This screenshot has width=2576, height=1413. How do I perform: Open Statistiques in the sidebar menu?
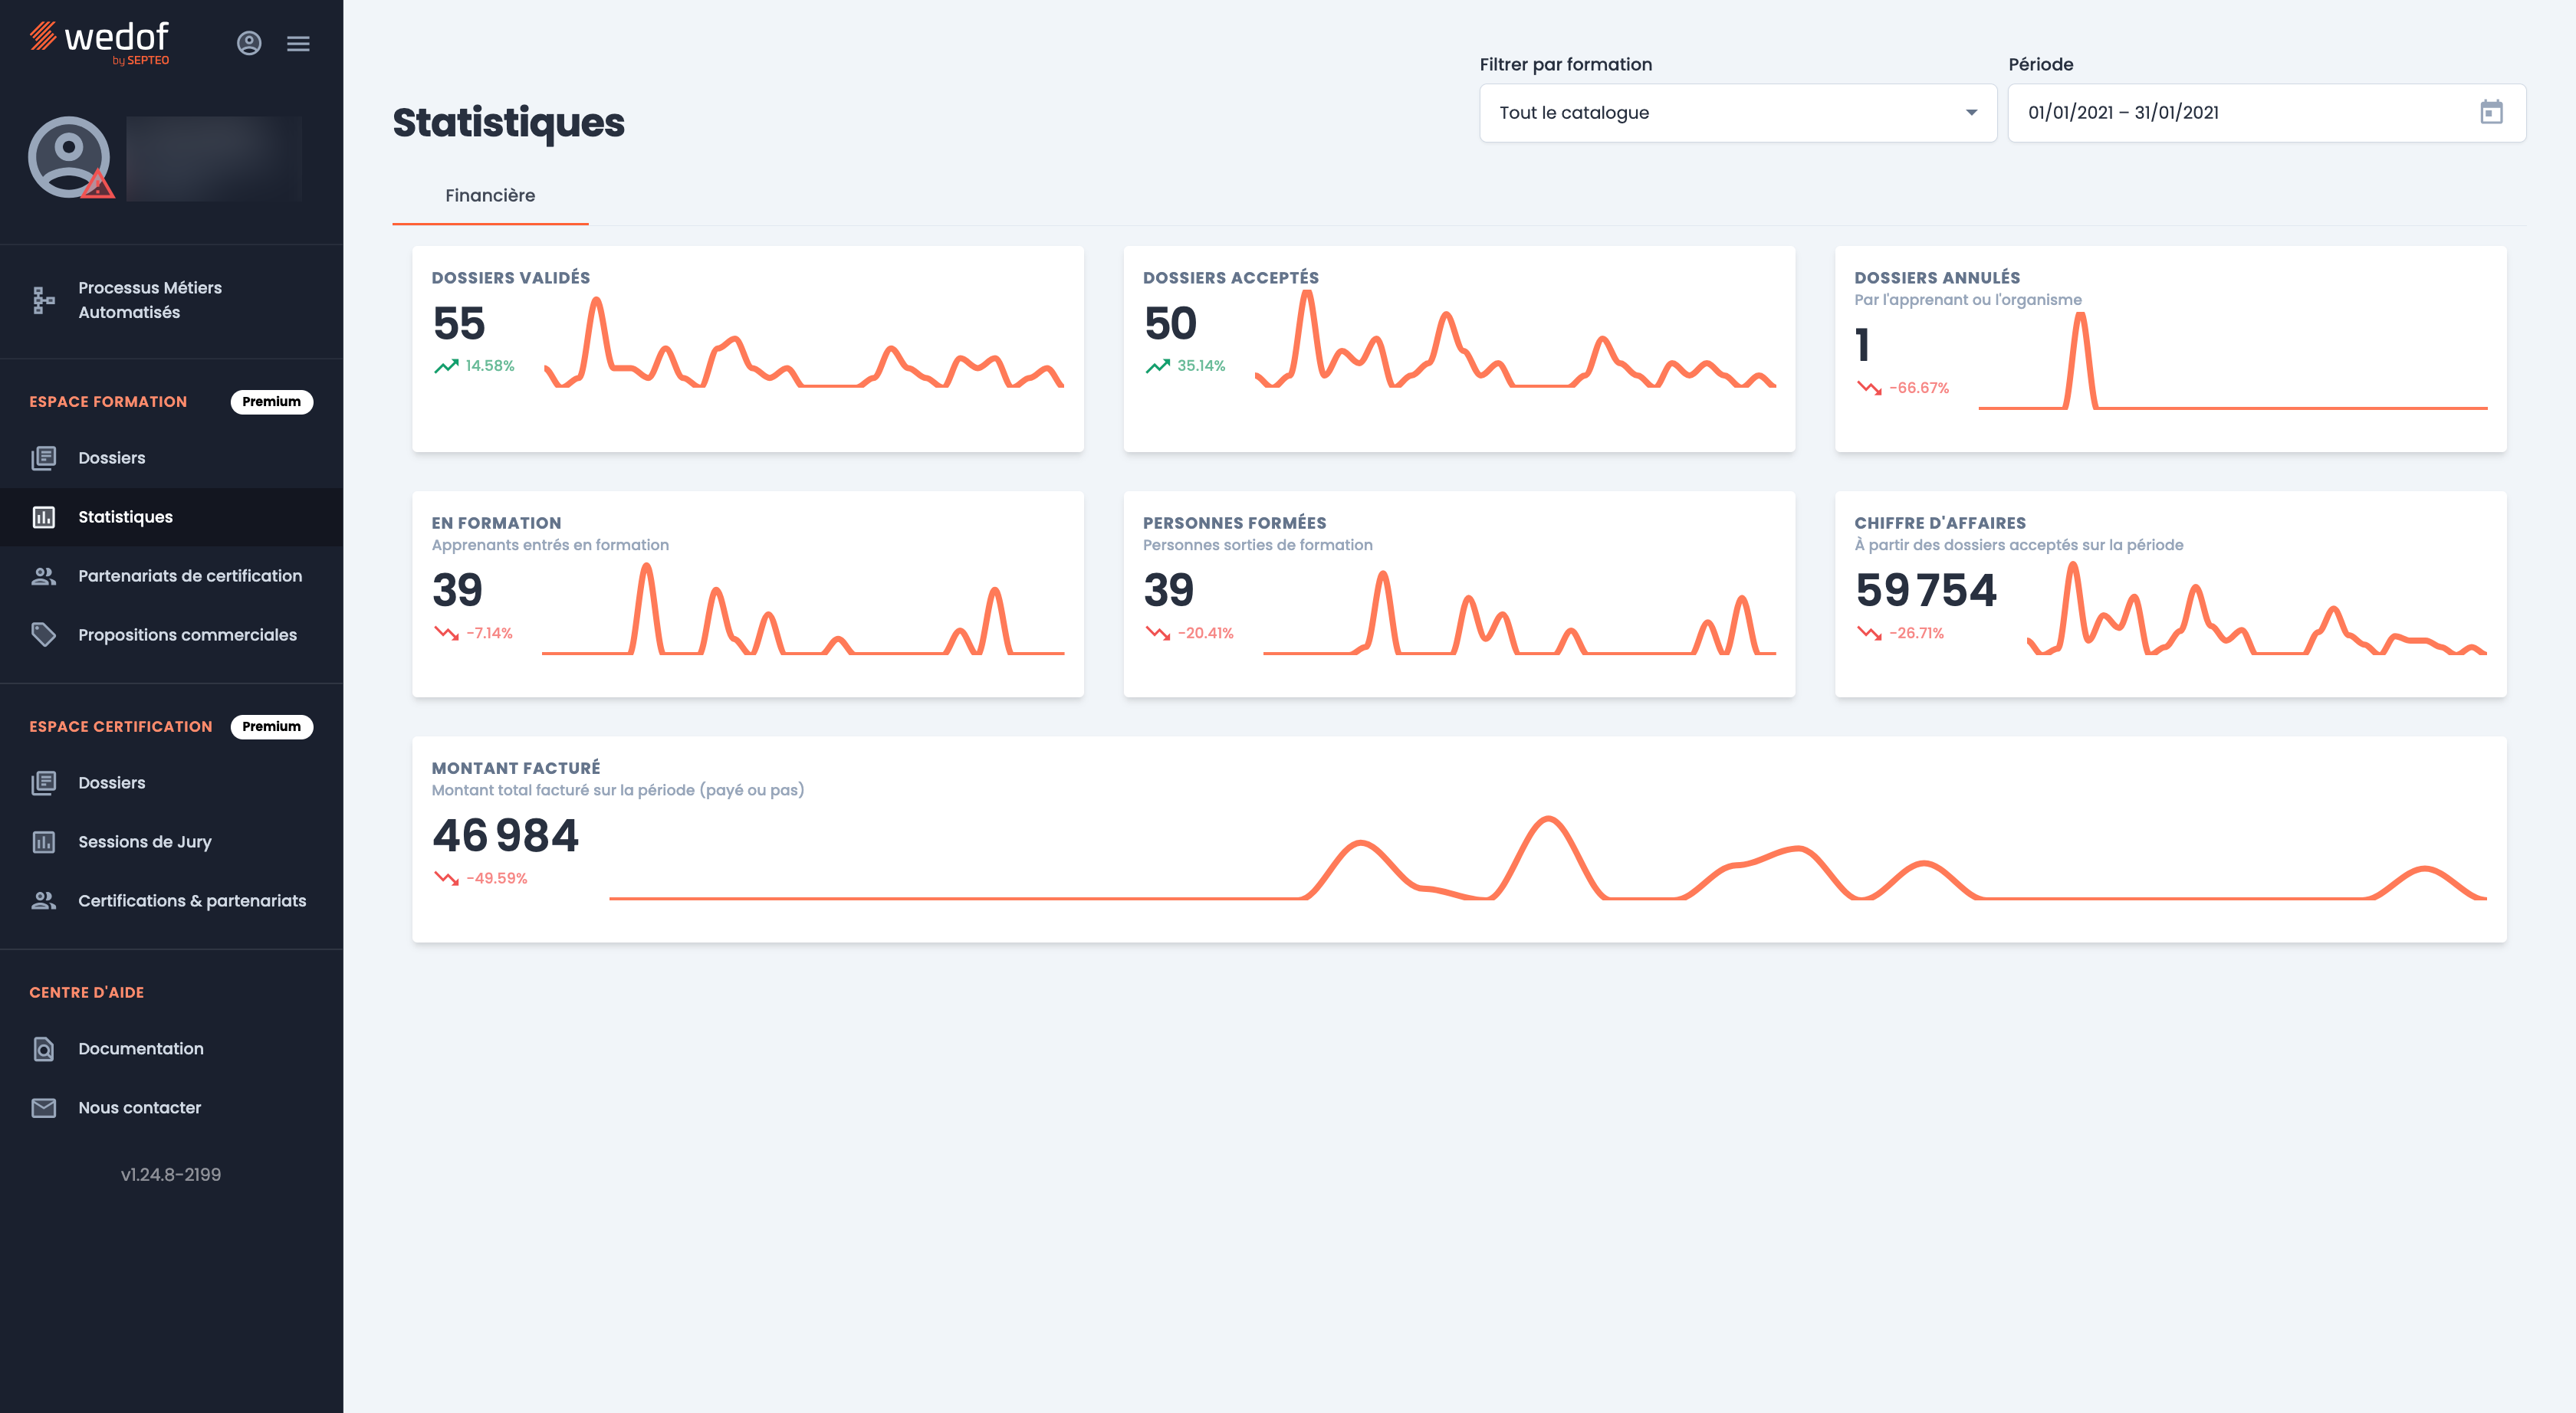click(x=126, y=516)
